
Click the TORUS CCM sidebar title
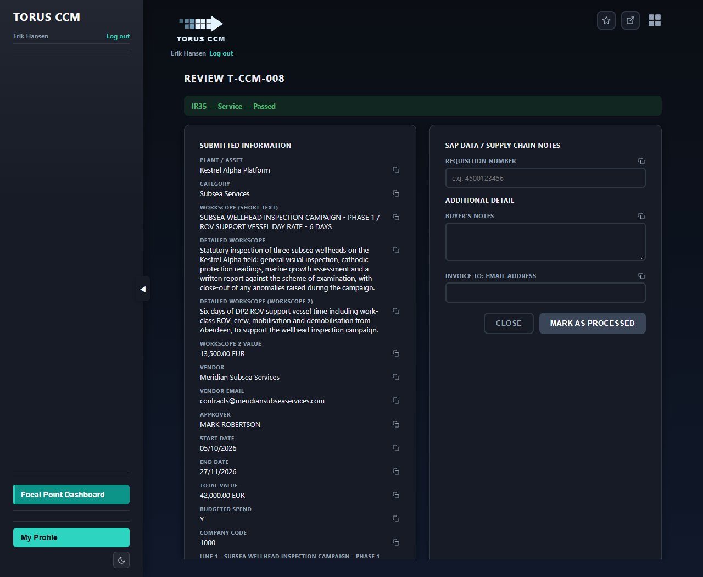47,17
